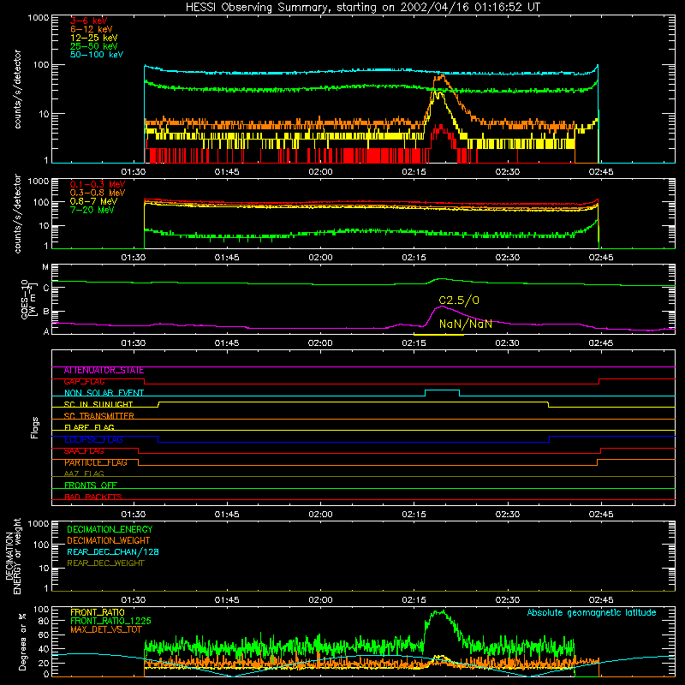Click the FRONTS_OFF flag label

tap(91, 485)
